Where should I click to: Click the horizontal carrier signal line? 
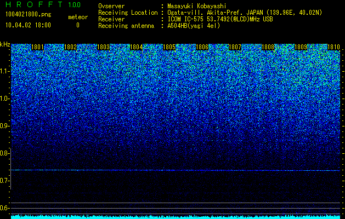176,170
